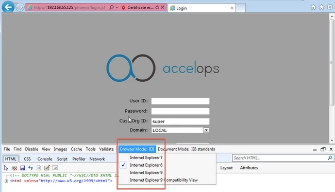Save HTML with the floppy disk icon
Image resolution: width=335 pixels, height=192 pixels.
[x=23, y=168]
